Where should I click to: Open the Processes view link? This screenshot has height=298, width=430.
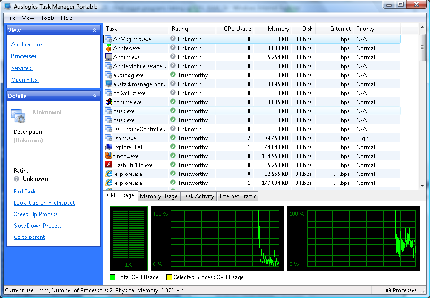point(24,56)
